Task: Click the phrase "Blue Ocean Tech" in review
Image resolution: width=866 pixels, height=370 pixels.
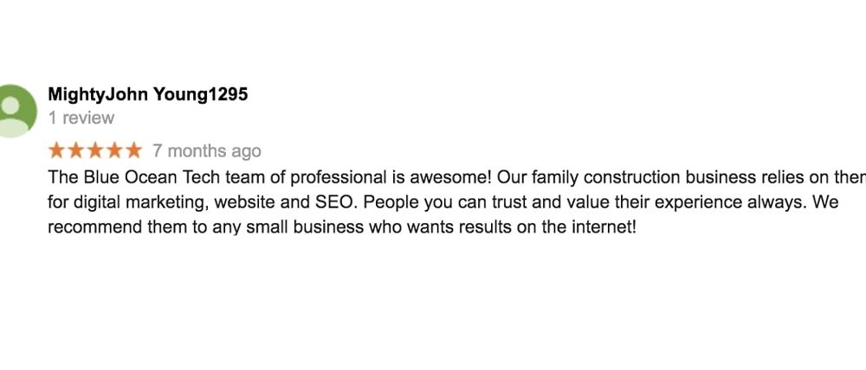Action: point(145,177)
